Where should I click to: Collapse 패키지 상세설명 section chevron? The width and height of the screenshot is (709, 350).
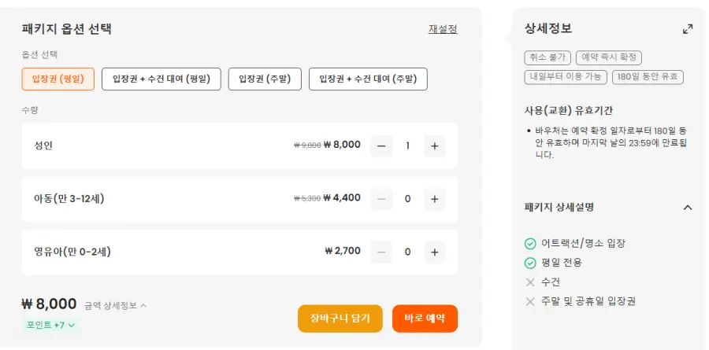687,208
